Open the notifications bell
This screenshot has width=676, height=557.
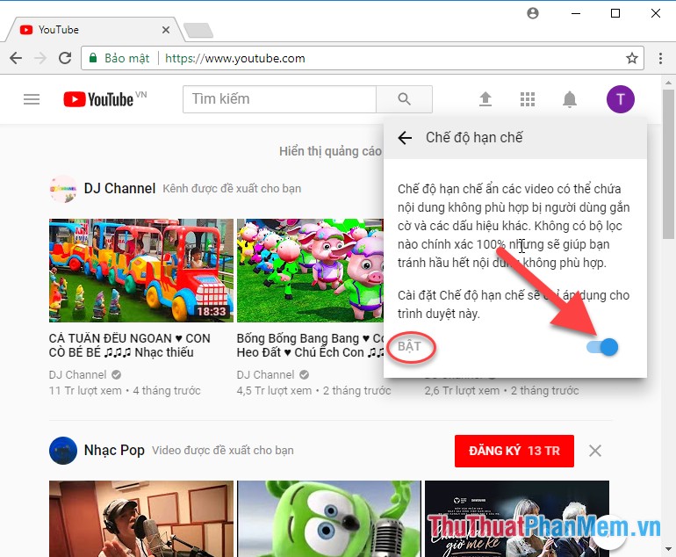(x=570, y=99)
